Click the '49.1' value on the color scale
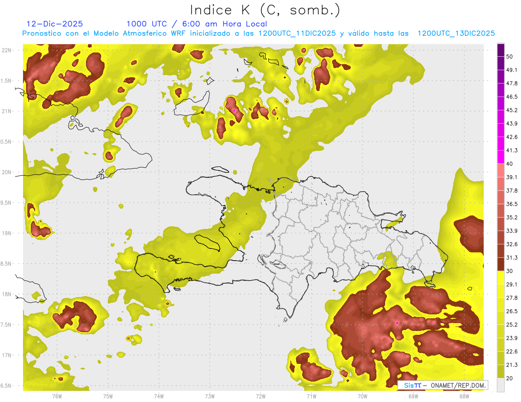 pos(512,70)
